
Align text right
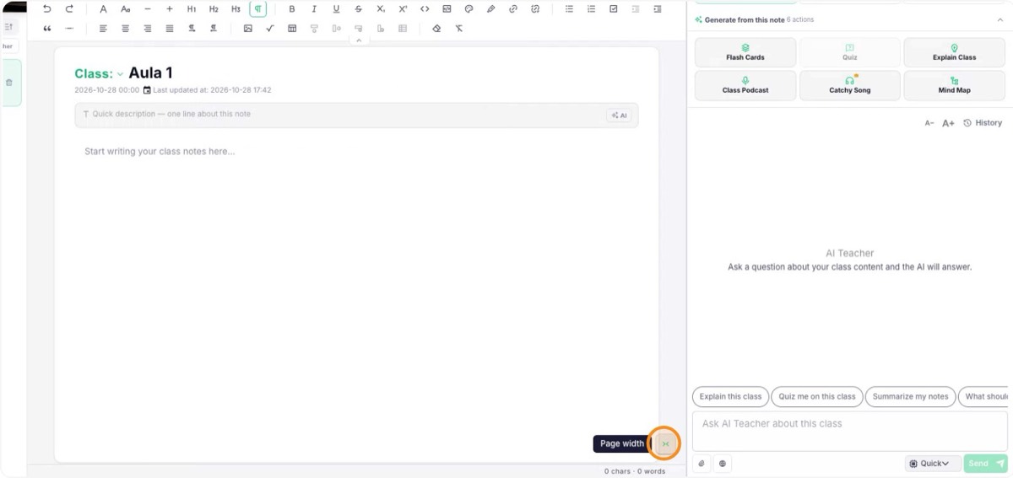pos(148,28)
